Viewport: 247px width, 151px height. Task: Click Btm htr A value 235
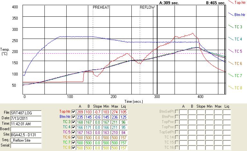(x=80, y=117)
